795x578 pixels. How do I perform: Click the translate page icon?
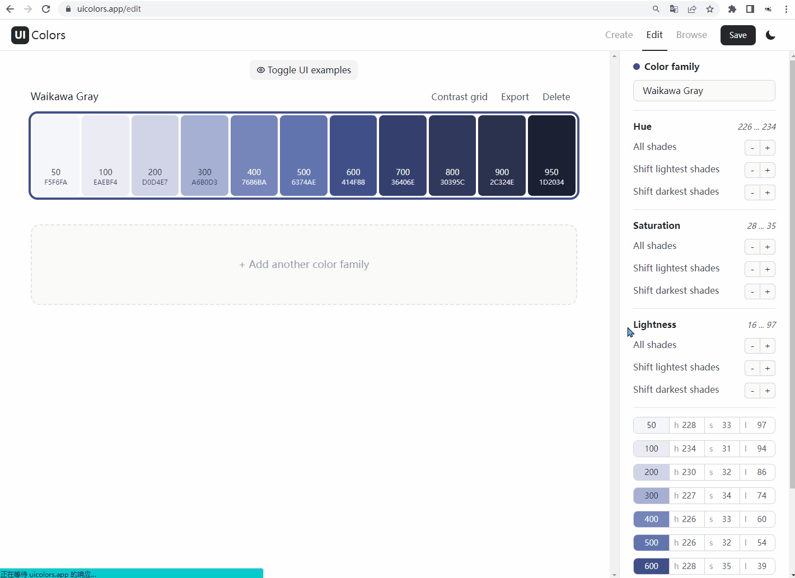(x=674, y=9)
